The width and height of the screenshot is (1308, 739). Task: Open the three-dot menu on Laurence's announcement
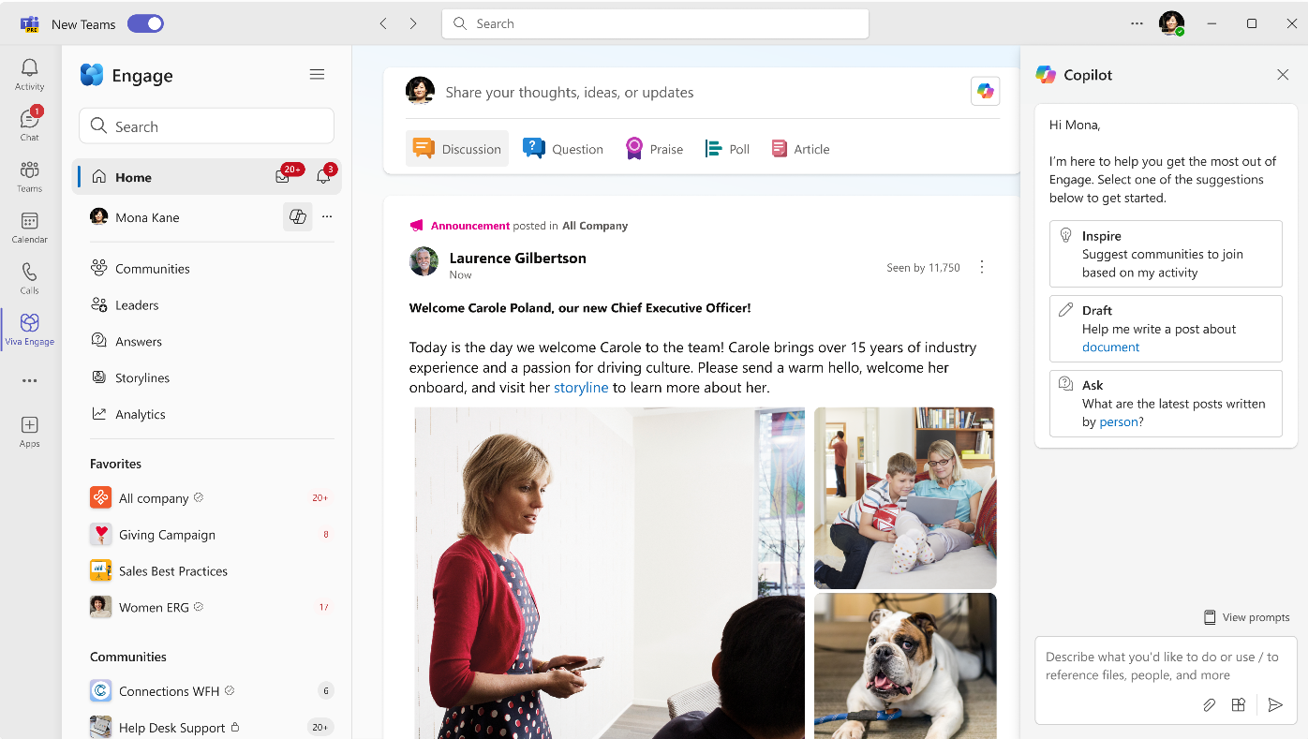[982, 266]
